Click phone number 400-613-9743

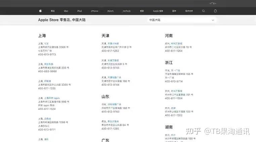pos(111,112)
